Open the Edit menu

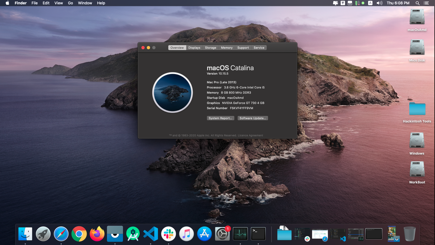(x=46, y=3)
